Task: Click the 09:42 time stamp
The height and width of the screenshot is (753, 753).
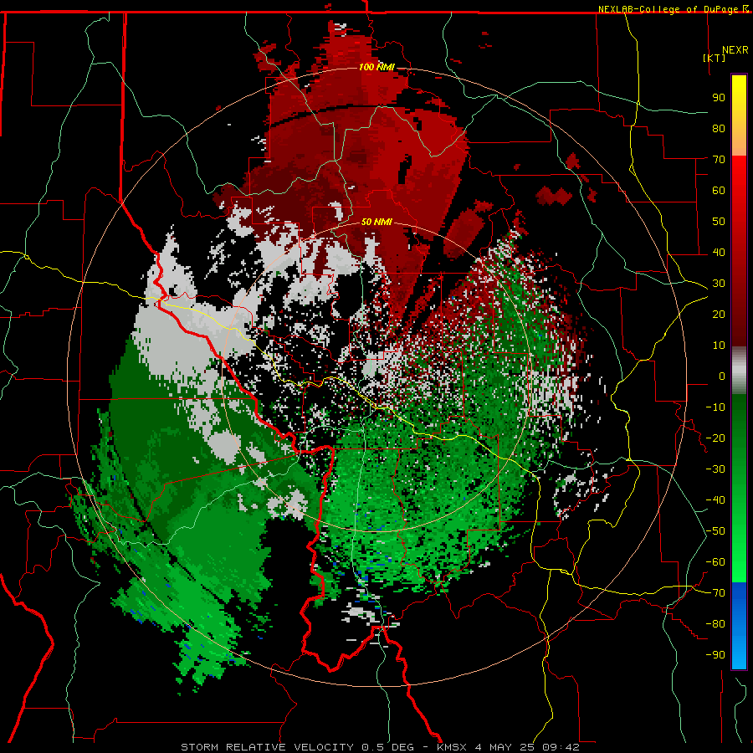Action: pyautogui.click(x=561, y=747)
